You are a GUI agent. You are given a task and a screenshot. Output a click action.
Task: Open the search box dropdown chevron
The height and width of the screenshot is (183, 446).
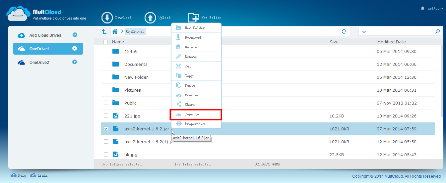364,32
